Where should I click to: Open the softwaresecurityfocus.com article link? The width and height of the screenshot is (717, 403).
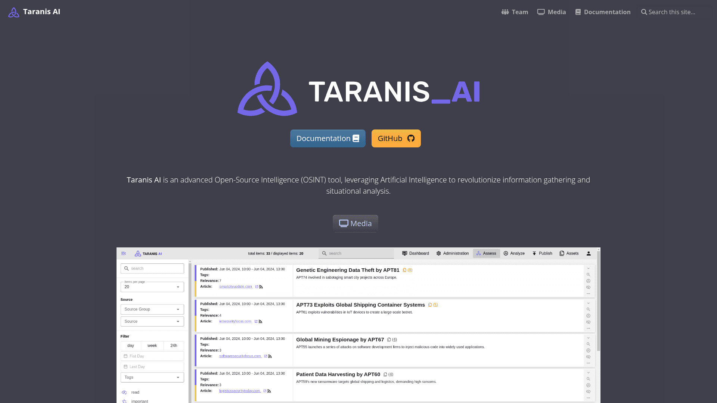click(240, 356)
